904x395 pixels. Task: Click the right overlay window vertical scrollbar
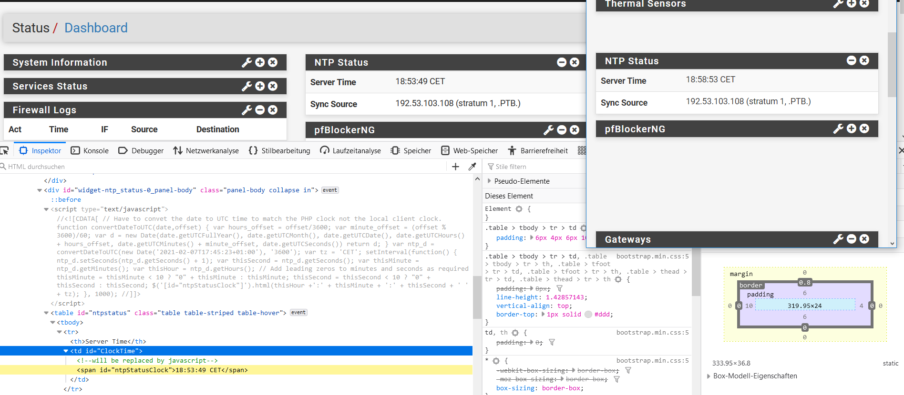tap(892, 64)
